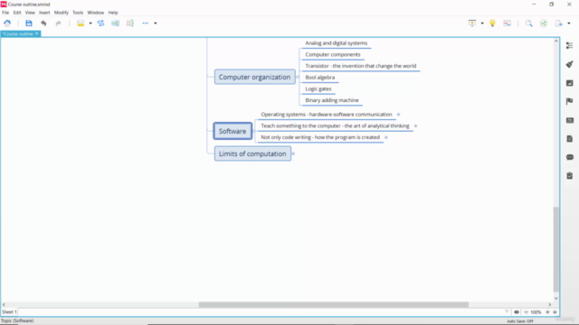Add a Relationship using the blue arrows icon

[x=100, y=23]
